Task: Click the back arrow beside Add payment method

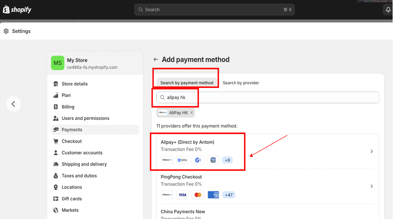Action: coord(156,60)
